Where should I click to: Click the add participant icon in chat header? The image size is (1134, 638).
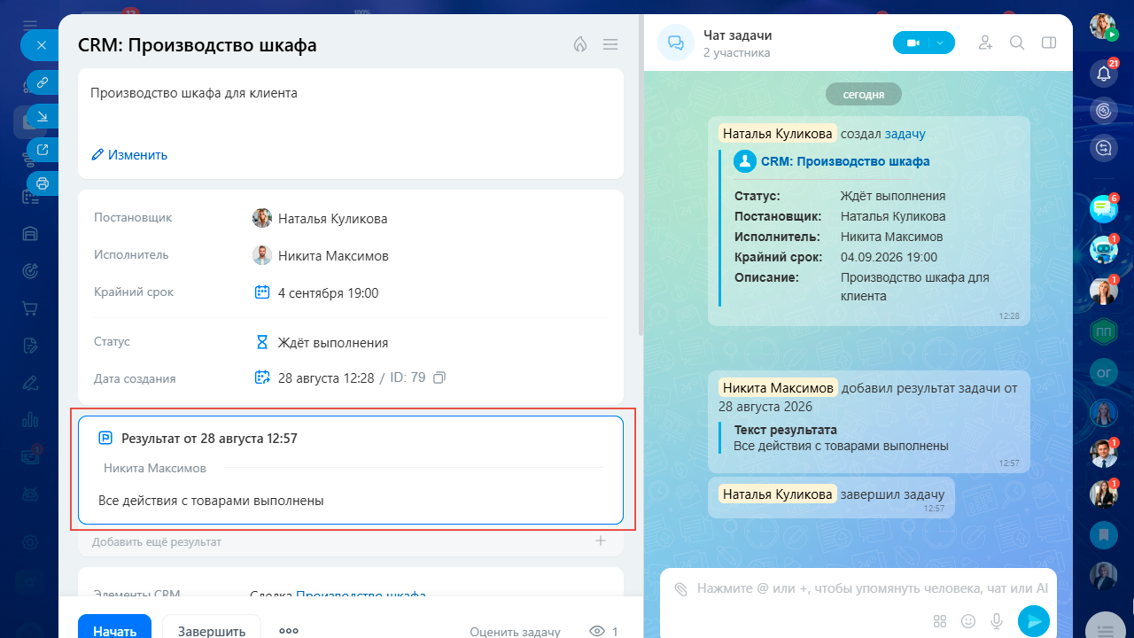(985, 43)
